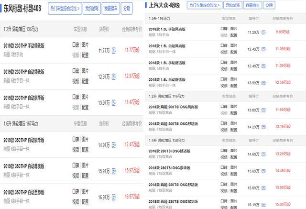
Task: Click section header 1.6升 涡轮增压 167马力
Action: click(x=21, y=123)
